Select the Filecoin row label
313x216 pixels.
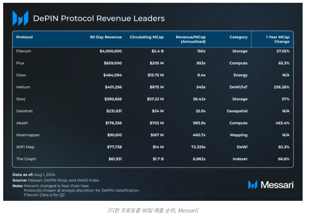[24, 51]
